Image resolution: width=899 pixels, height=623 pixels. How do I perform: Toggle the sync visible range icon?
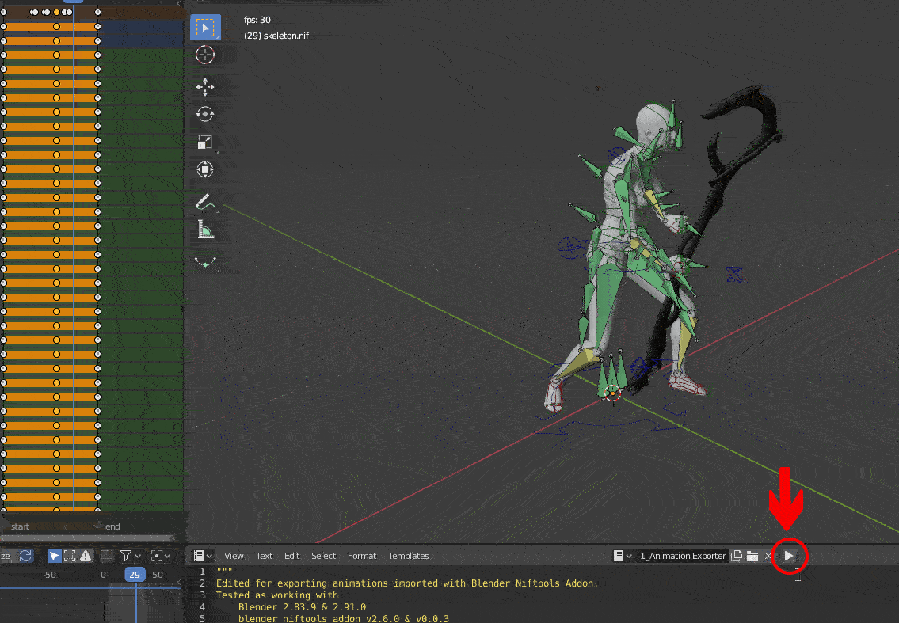(x=25, y=556)
